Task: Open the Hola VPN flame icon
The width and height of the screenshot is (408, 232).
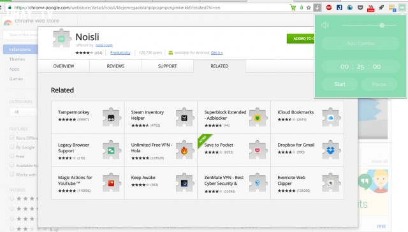Action: pos(184,150)
